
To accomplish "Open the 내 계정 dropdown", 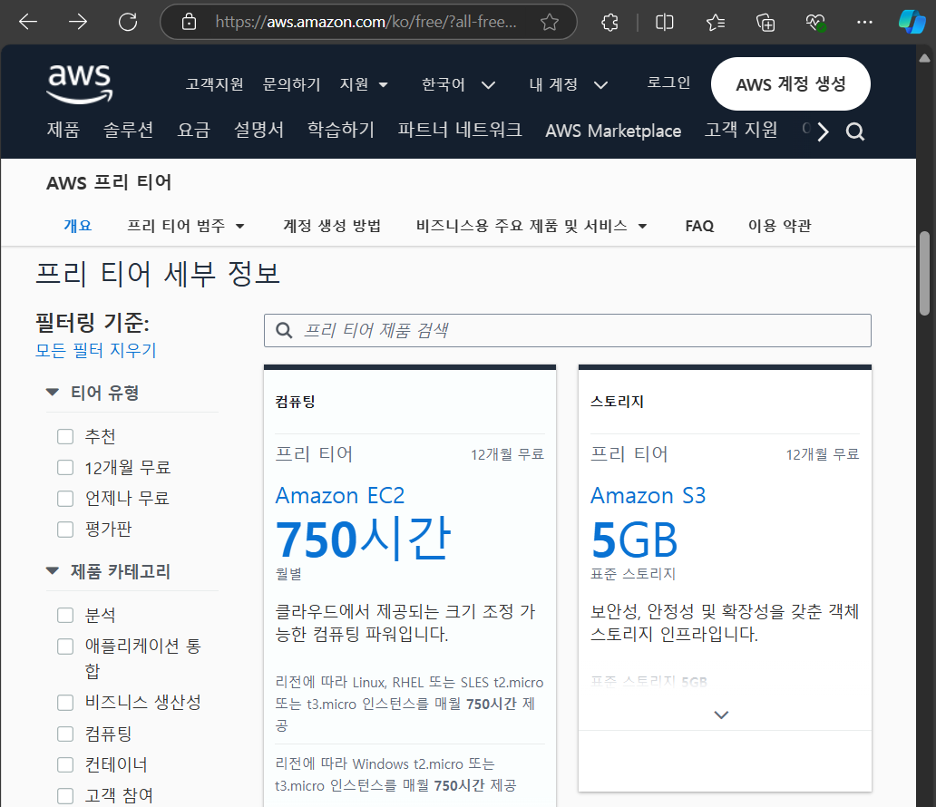I will pyautogui.click(x=569, y=84).
